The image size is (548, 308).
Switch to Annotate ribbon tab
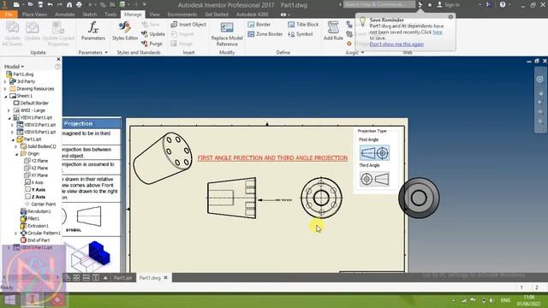click(65, 15)
